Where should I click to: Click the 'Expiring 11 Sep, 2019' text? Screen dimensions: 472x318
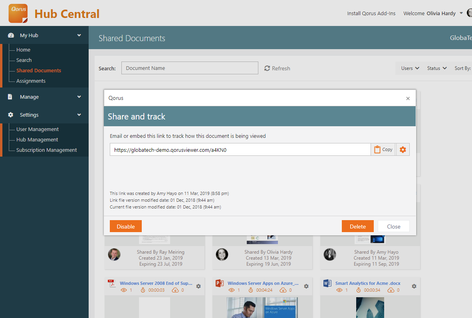point(376,264)
